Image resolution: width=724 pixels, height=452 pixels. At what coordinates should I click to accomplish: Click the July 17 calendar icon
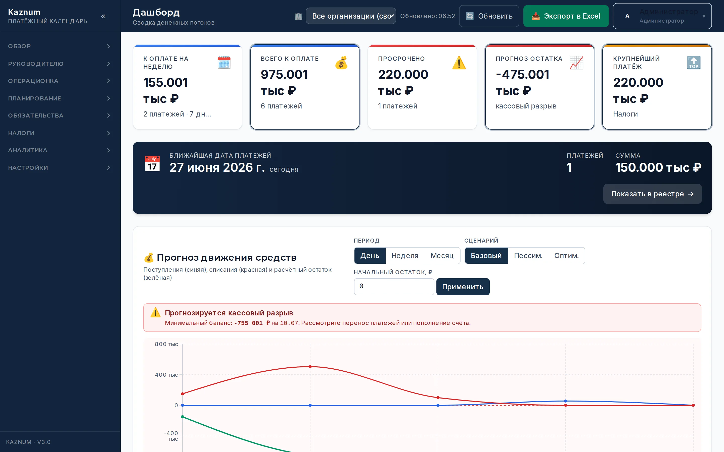pos(152,163)
